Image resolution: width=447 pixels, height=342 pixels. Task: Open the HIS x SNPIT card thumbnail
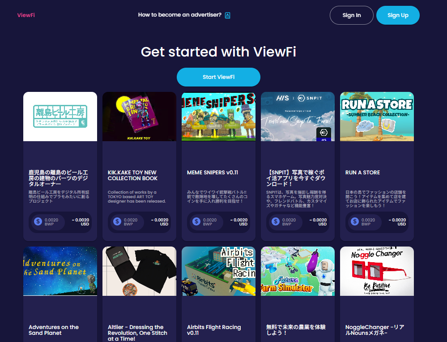[298, 117]
